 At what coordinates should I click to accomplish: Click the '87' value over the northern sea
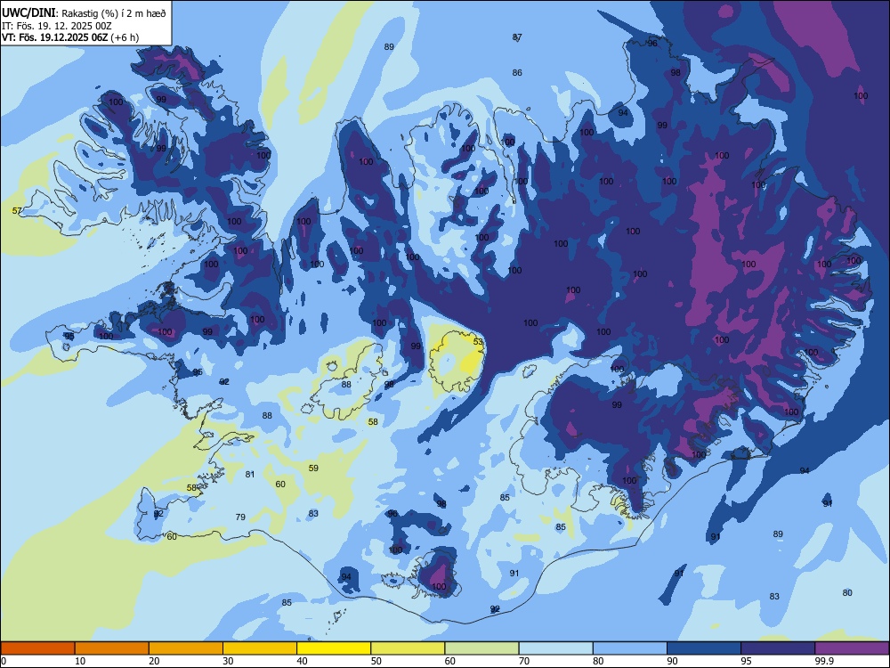[x=517, y=37]
